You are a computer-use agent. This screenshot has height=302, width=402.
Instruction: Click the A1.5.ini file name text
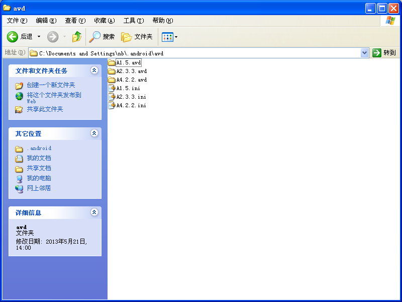tap(128, 88)
